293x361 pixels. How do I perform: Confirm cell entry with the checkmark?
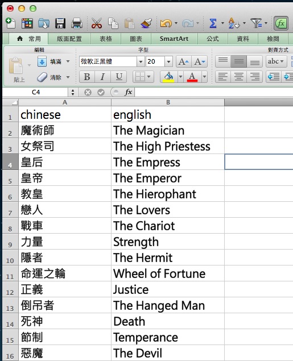[101, 92]
